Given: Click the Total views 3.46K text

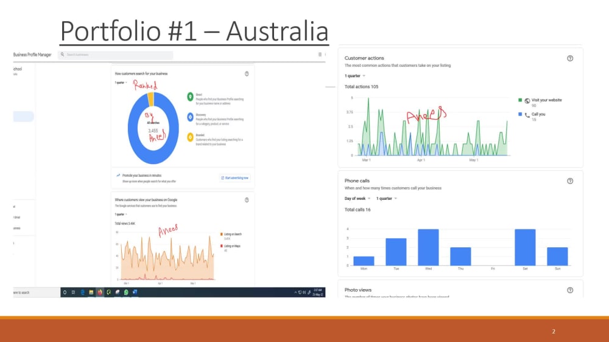Looking at the screenshot, I should pyautogui.click(x=125, y=224).
